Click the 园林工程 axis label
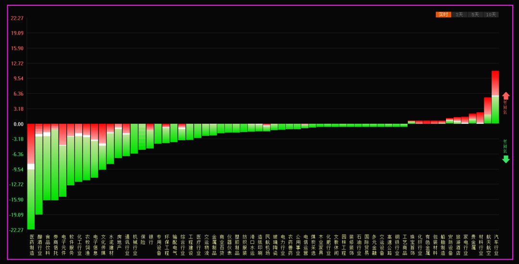The width and height of the screenshot is (519, 264). (x=344, y=245)
